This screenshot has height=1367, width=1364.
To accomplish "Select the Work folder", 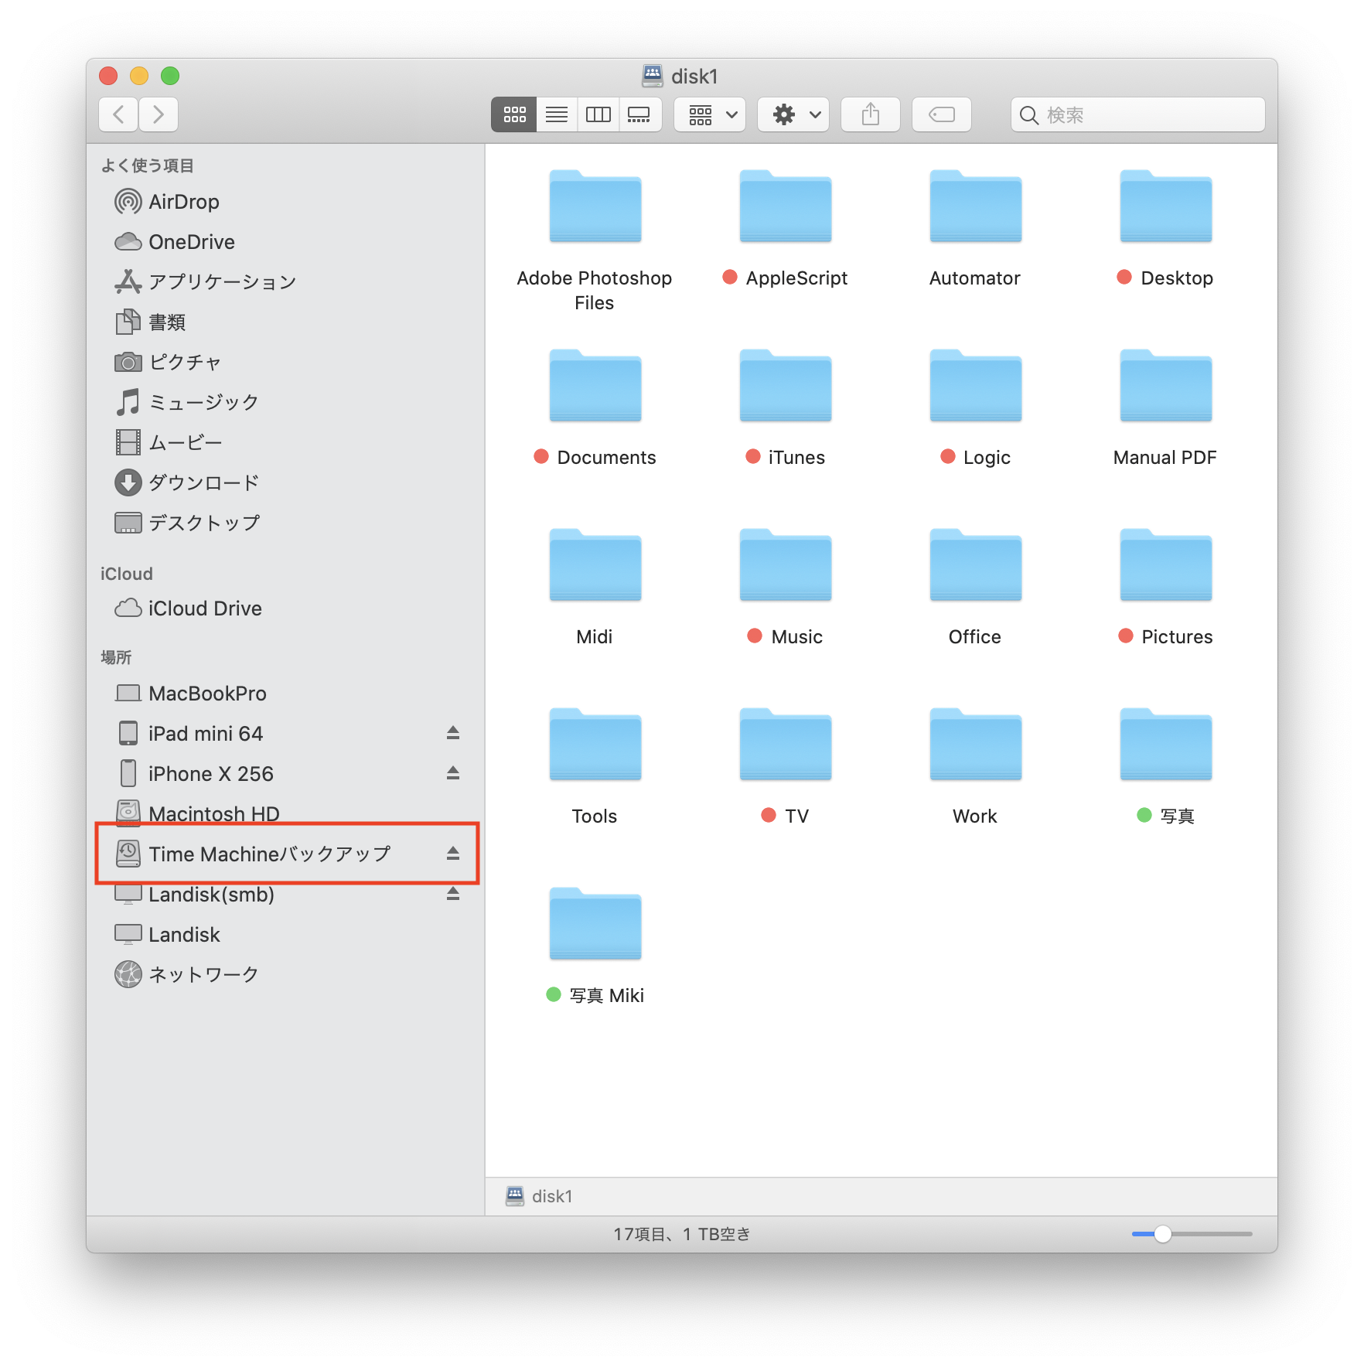I will coord(975,745).
